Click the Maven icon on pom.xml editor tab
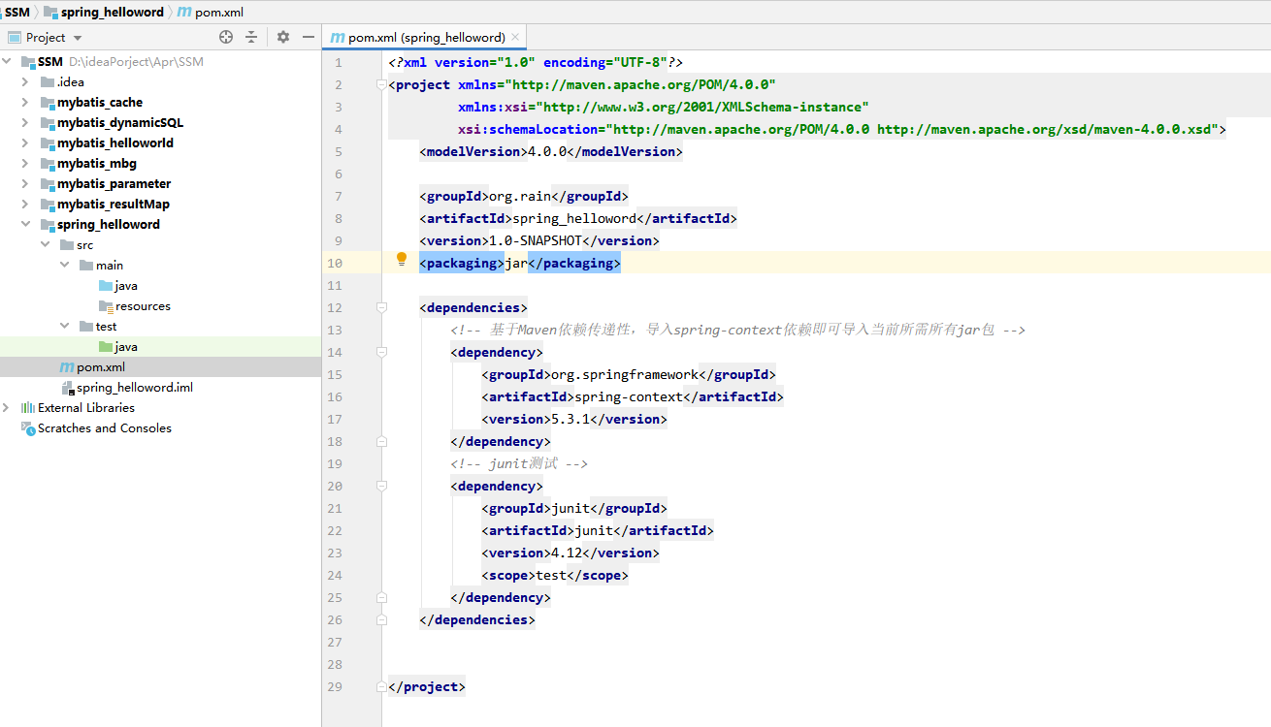 pos(338,37)
